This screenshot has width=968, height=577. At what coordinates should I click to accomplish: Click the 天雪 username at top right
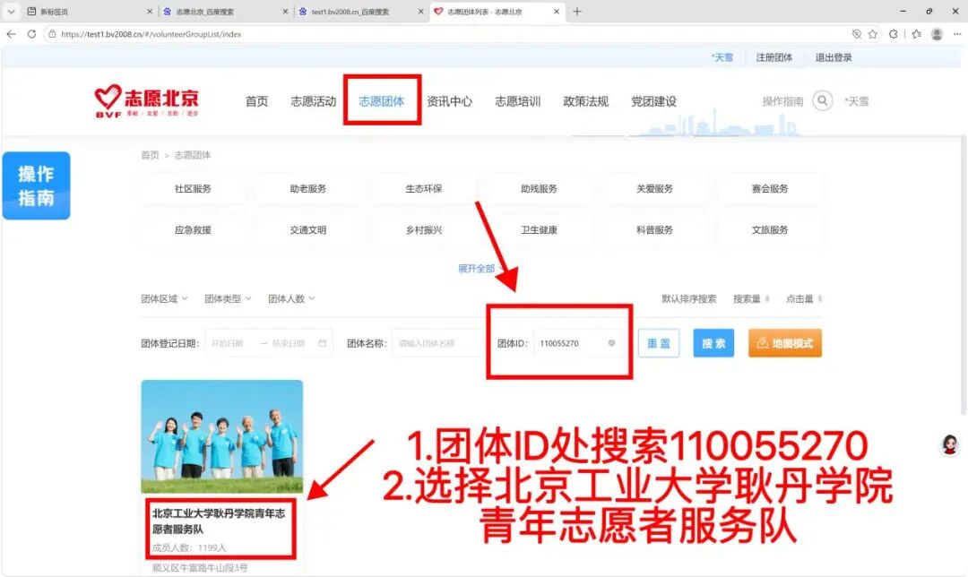pos(722,57)
